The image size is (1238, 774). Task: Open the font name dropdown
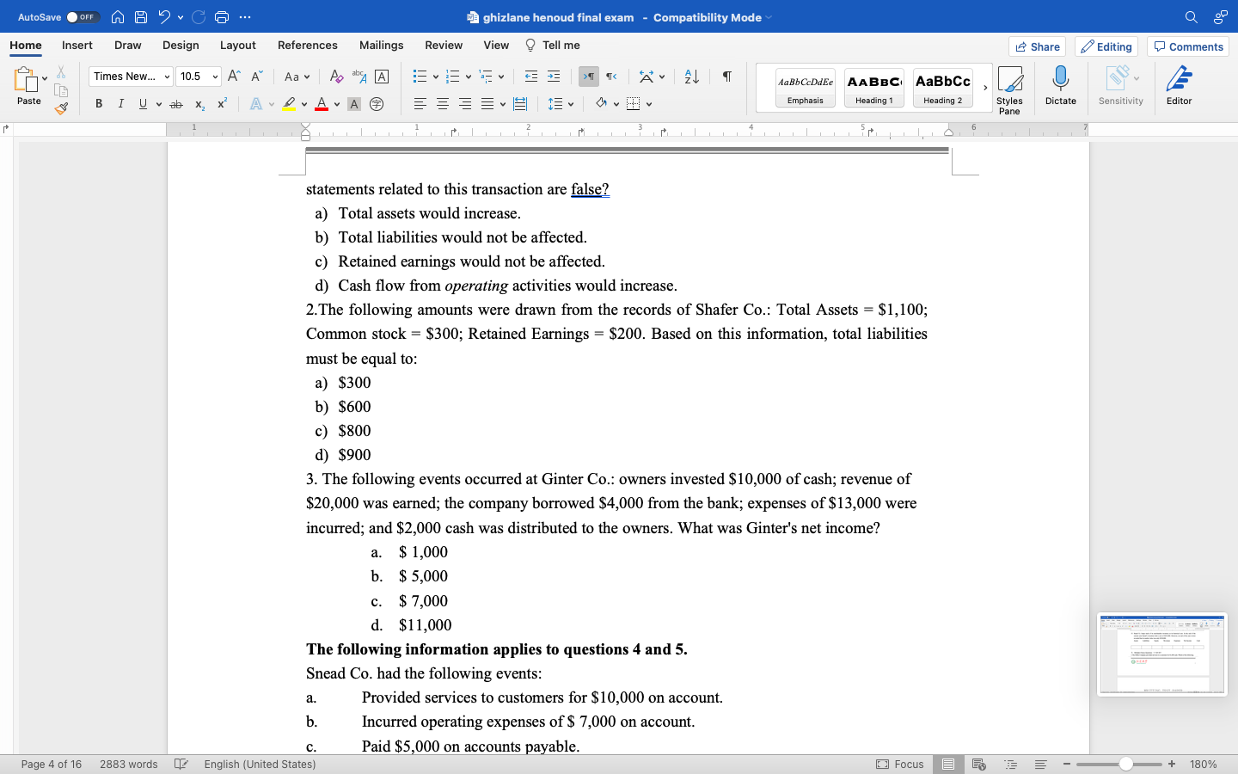[129, 77]
